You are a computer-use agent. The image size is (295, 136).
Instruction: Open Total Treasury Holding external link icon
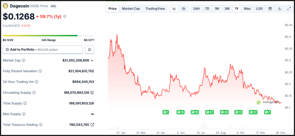click(x=92, y=125)
